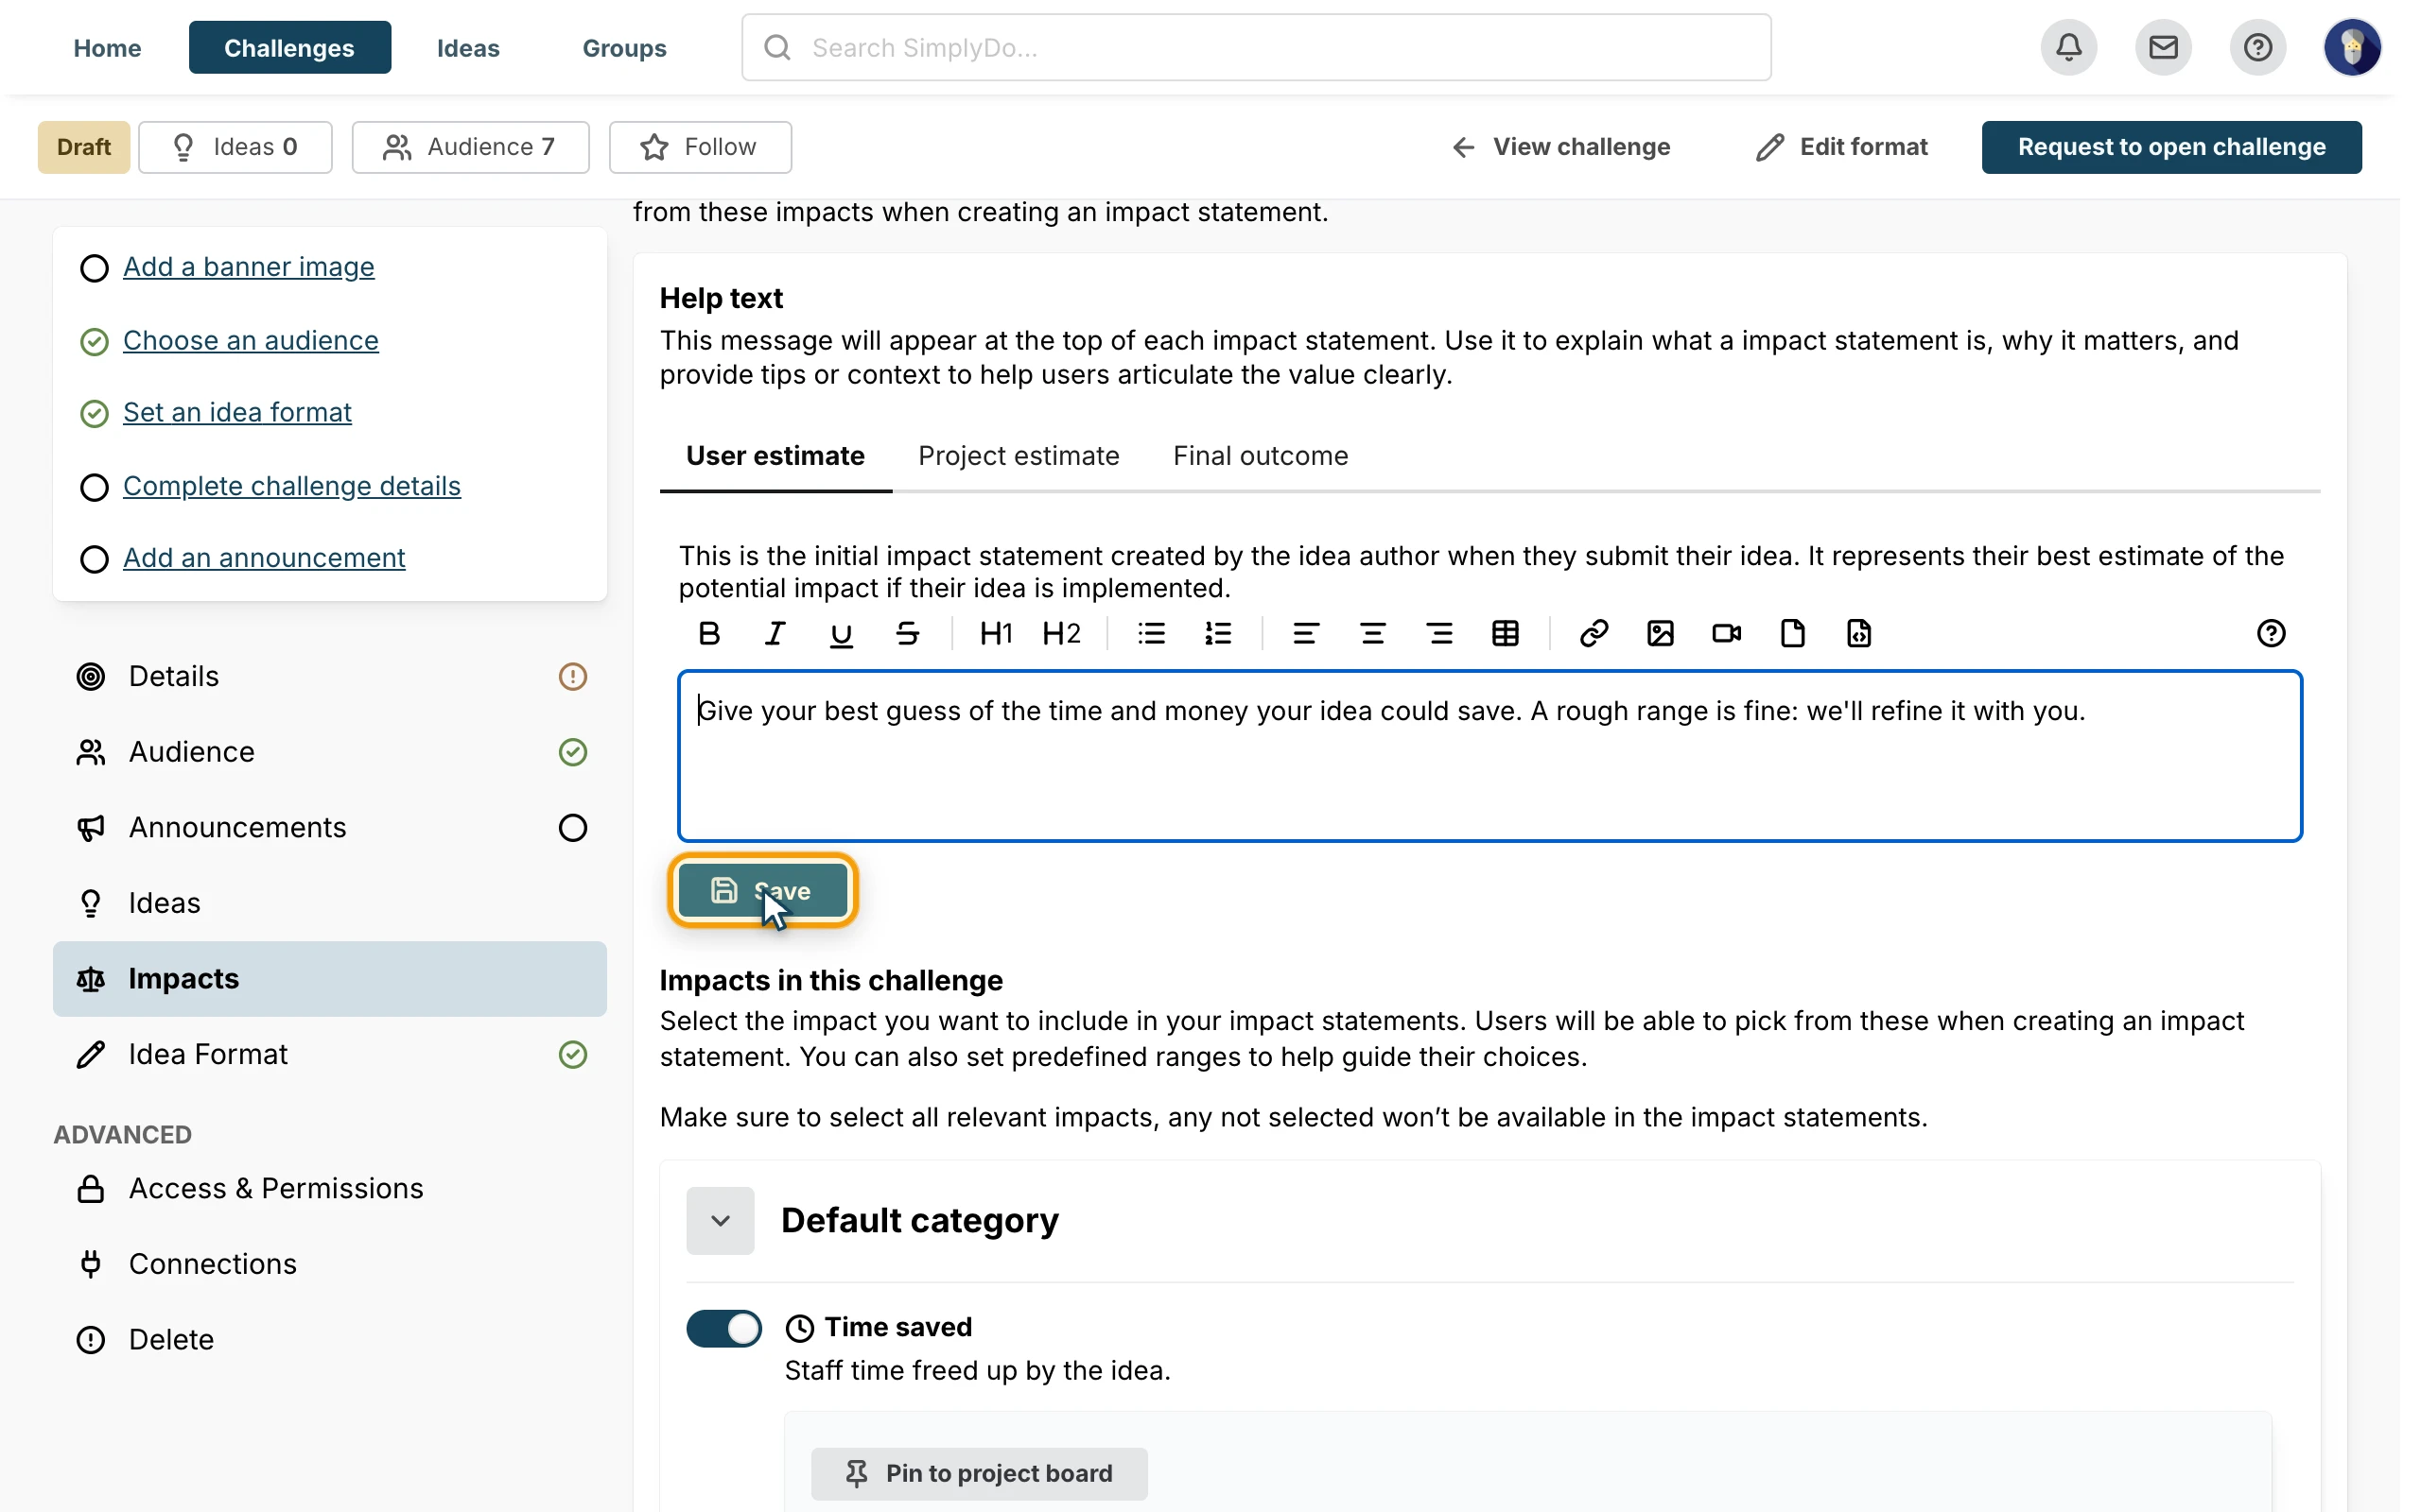2421x1512 pixels.
Task: Toggle bold formatting in the editor
Action: [709, 633]
